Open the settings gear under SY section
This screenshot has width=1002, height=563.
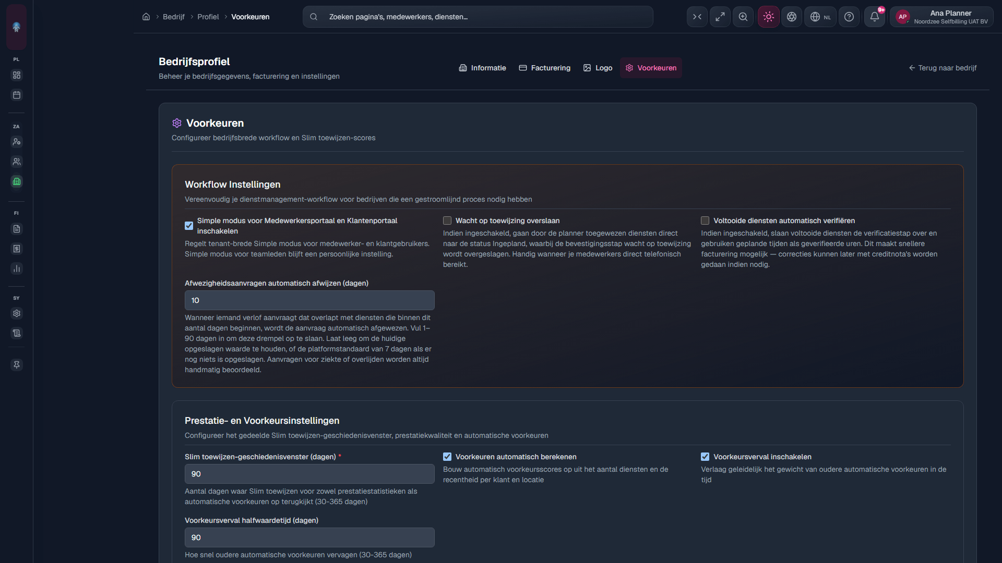(x=17, y=313)
